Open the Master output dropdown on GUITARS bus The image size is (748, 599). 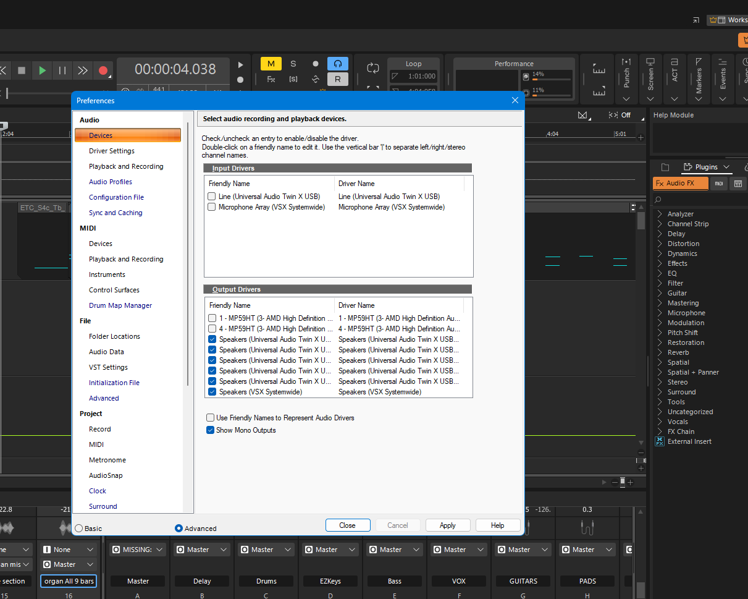point(524,550)
